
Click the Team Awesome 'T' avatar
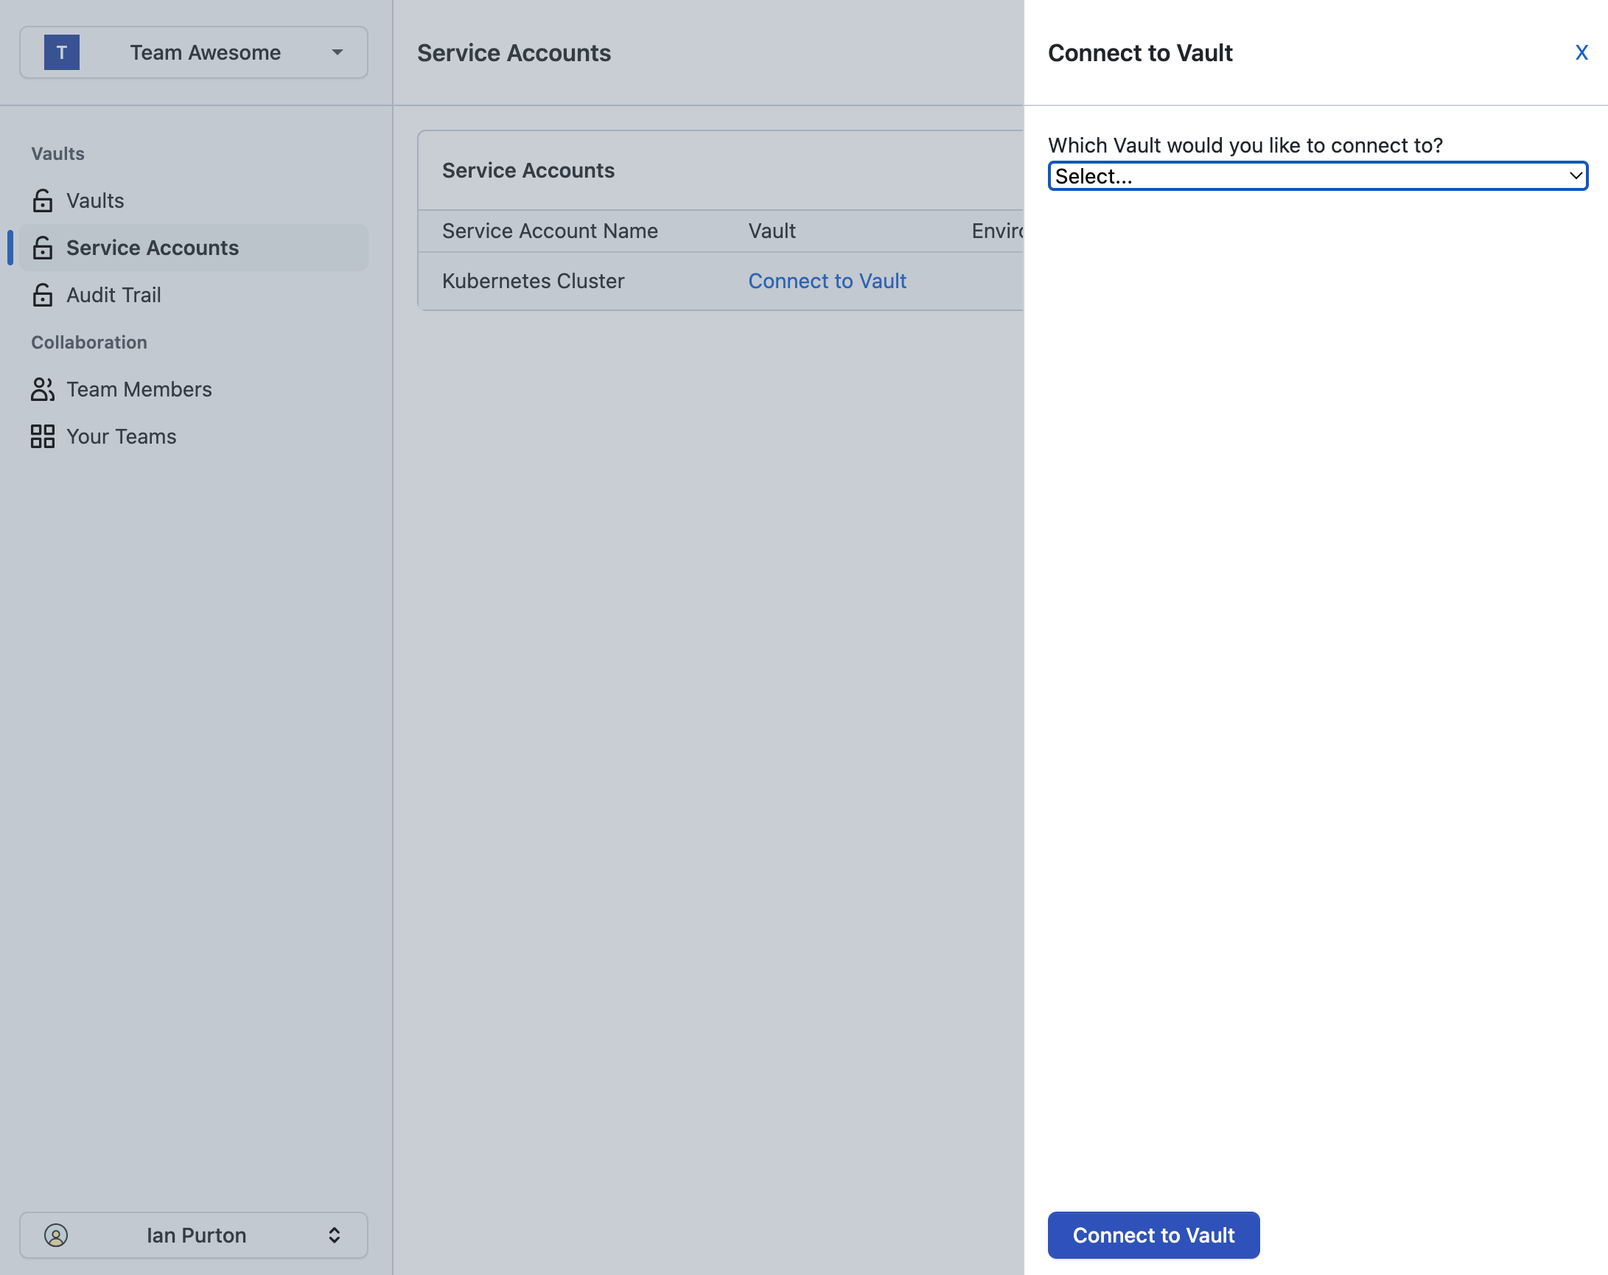point(62,52)
